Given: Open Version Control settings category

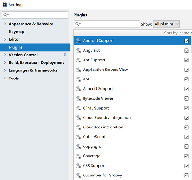Looking at the screenshot, I should pos(23,55).
